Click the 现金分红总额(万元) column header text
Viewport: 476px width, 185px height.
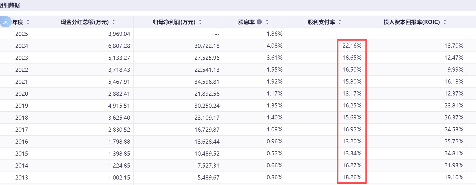tap(84, 22)
